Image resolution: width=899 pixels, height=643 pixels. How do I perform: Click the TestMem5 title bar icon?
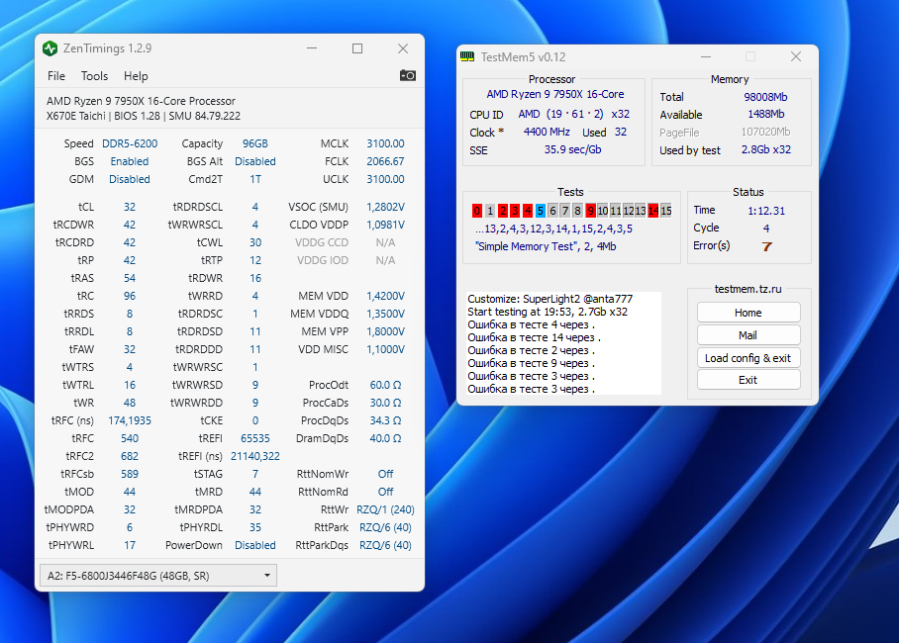pos(467,56)
